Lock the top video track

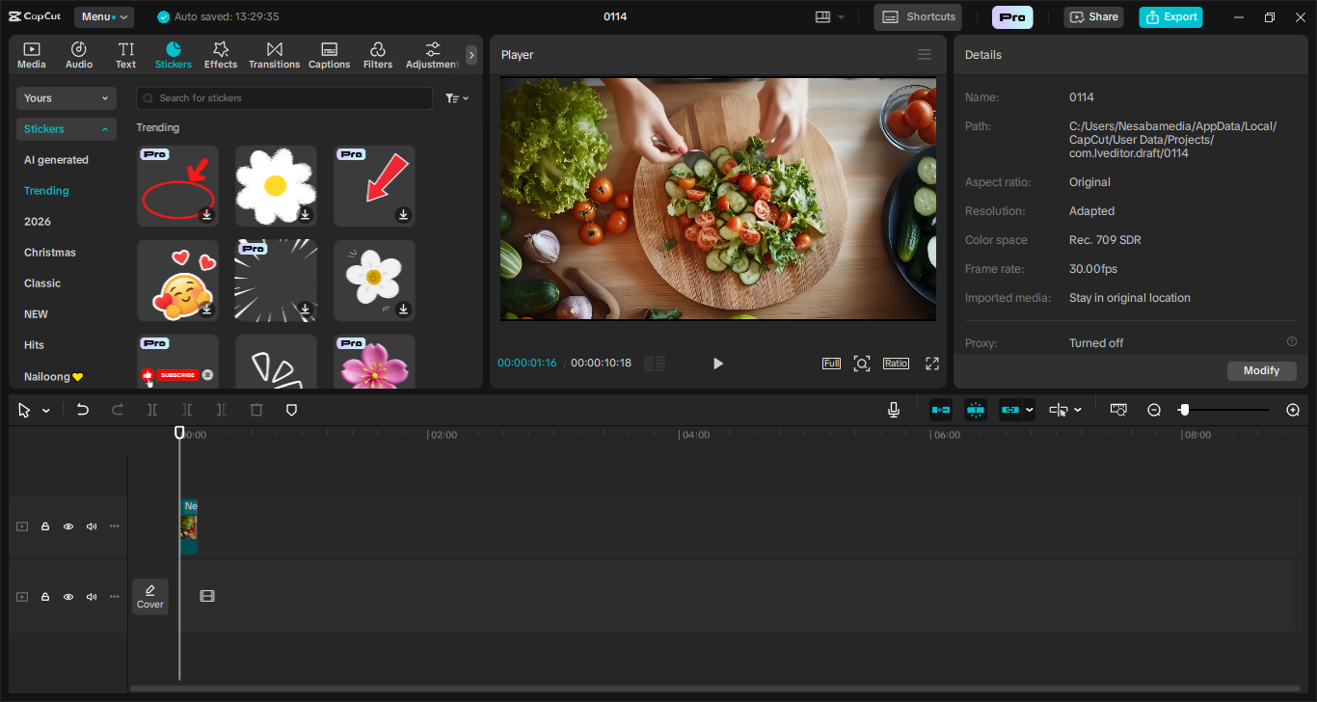[45, 526]
